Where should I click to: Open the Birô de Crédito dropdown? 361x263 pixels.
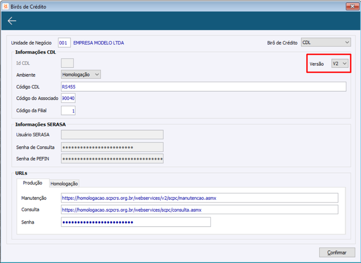click(326, 43)
